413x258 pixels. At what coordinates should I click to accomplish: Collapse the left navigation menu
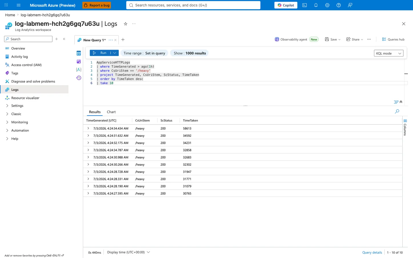[x=64, y=39]
